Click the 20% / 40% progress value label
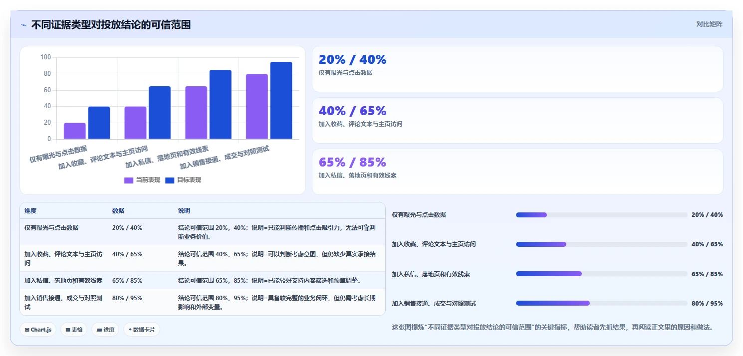This screenshot has width=743, height=356. pos(707,215)
